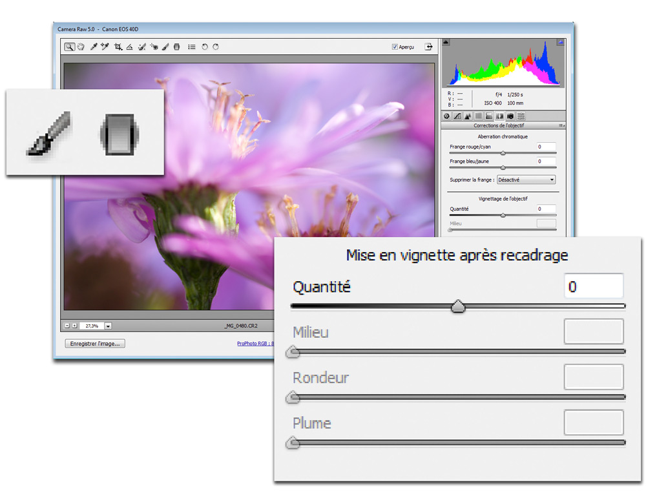Select the Graduated Filter in the toolbar

pyautogui.click(x=177, y=47)
